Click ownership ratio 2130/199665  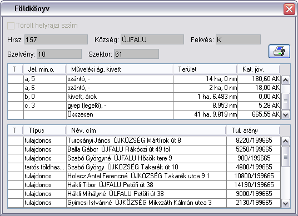coord(254,203)
